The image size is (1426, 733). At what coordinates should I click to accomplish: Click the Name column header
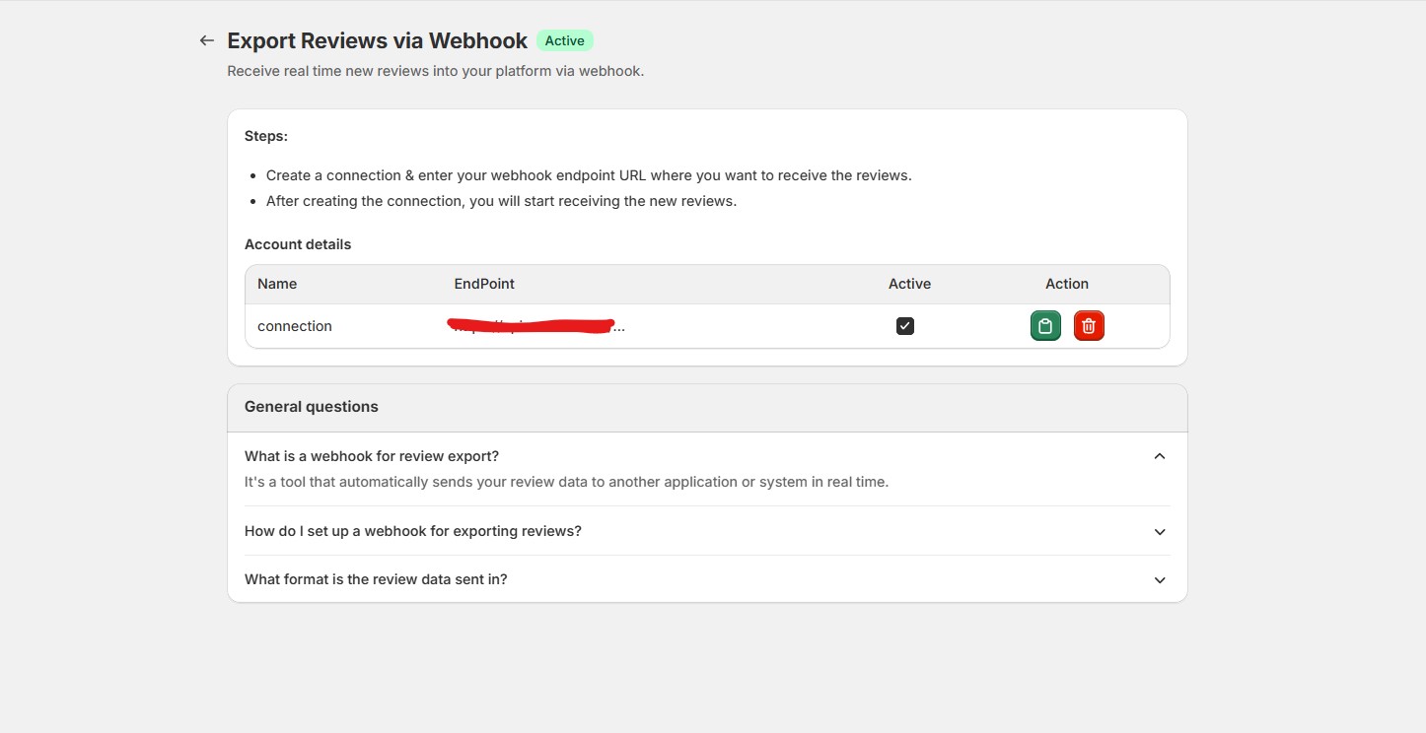pos(277,284)
